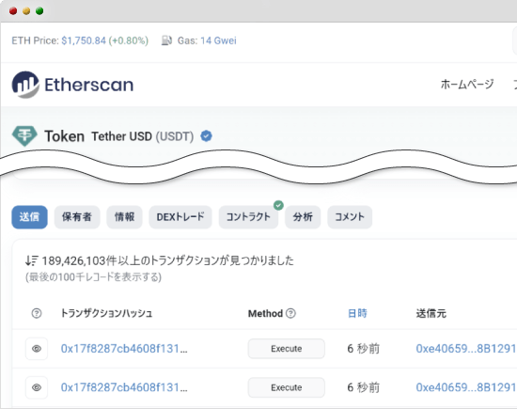
Task: Click the eye preview icon of second transaction row
Action: [37, 387]
